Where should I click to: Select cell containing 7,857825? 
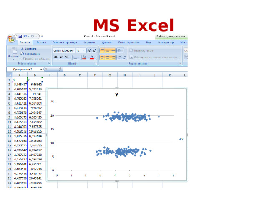[35, 127]
